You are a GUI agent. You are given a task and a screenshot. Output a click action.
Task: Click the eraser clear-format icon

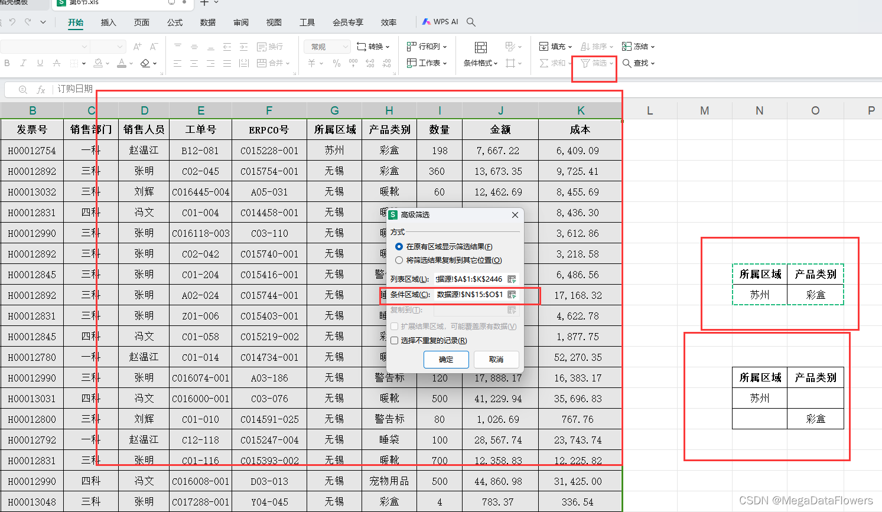(x=145, y=63)
